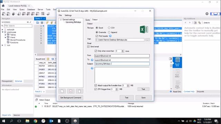Open File Explorer from the taskbar
221x124 pixels.
(x=28, y=121)
